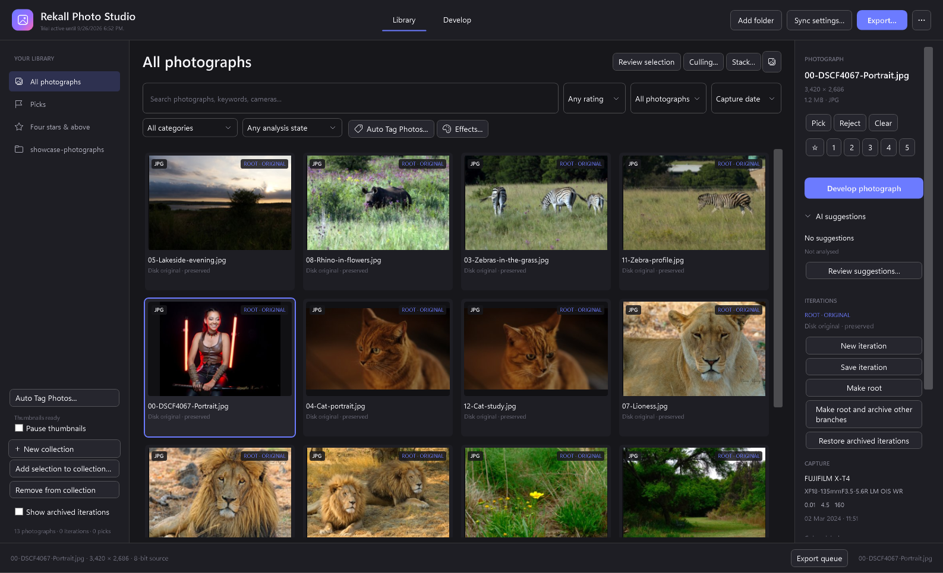
Task: Click the Add folder button
Action: pyautogui.click(x=756, y=20)
